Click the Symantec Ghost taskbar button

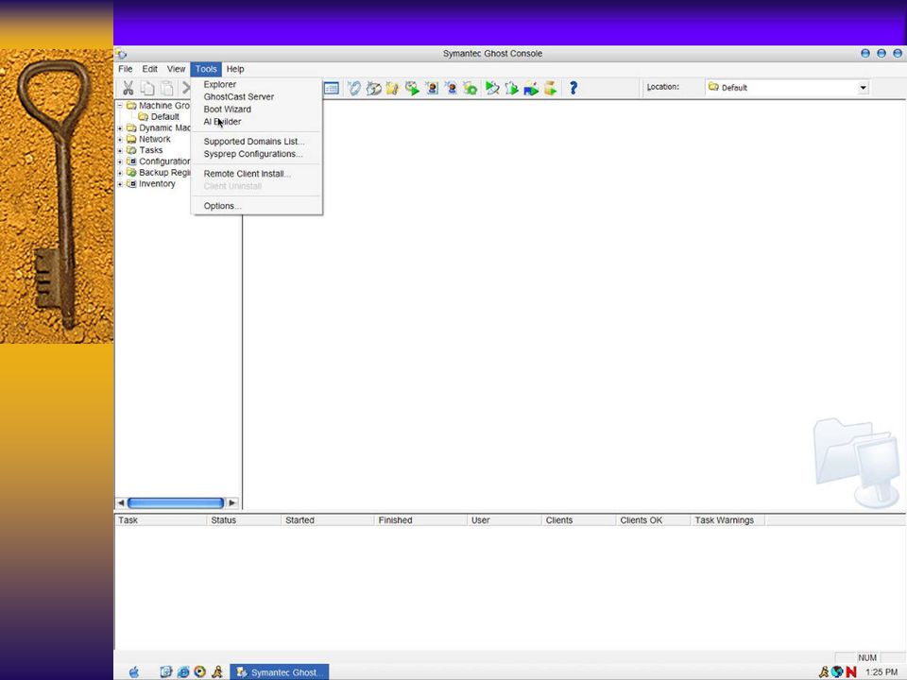[280, 671]
